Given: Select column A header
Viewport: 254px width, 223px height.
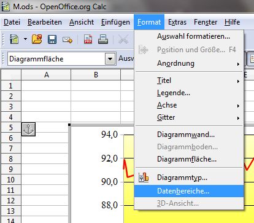Looking at the screenshot, I should tap(46, 75).
